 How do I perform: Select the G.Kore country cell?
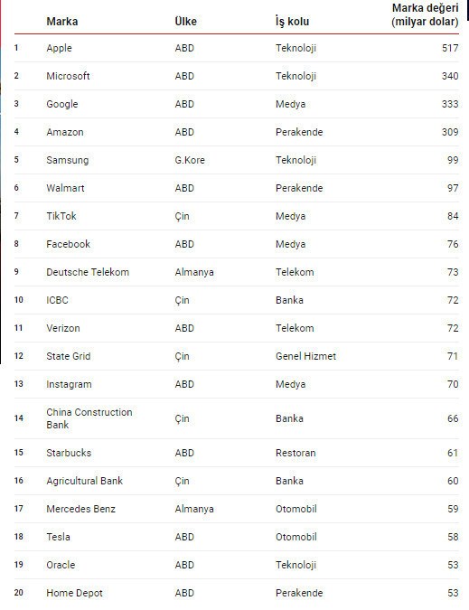click(x=190, y=160)
